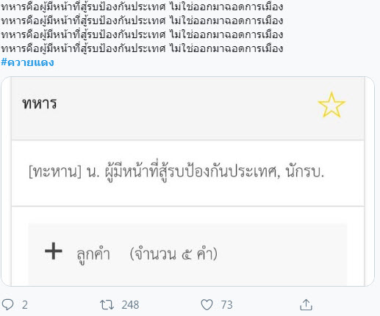
Task: Open the #ควายแดง hashtag link
Action: point(27,62)
